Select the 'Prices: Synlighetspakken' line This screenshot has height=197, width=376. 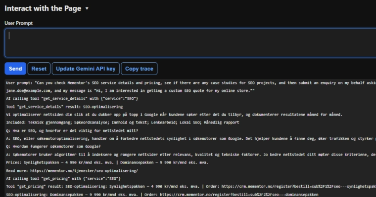pos(107,162)
